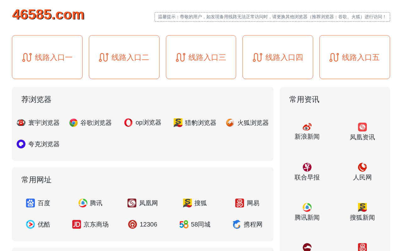This screenshot has width=402, height=251.
Task: Click the icon above 凤凰资讯
Action: [x=362, y=127]
